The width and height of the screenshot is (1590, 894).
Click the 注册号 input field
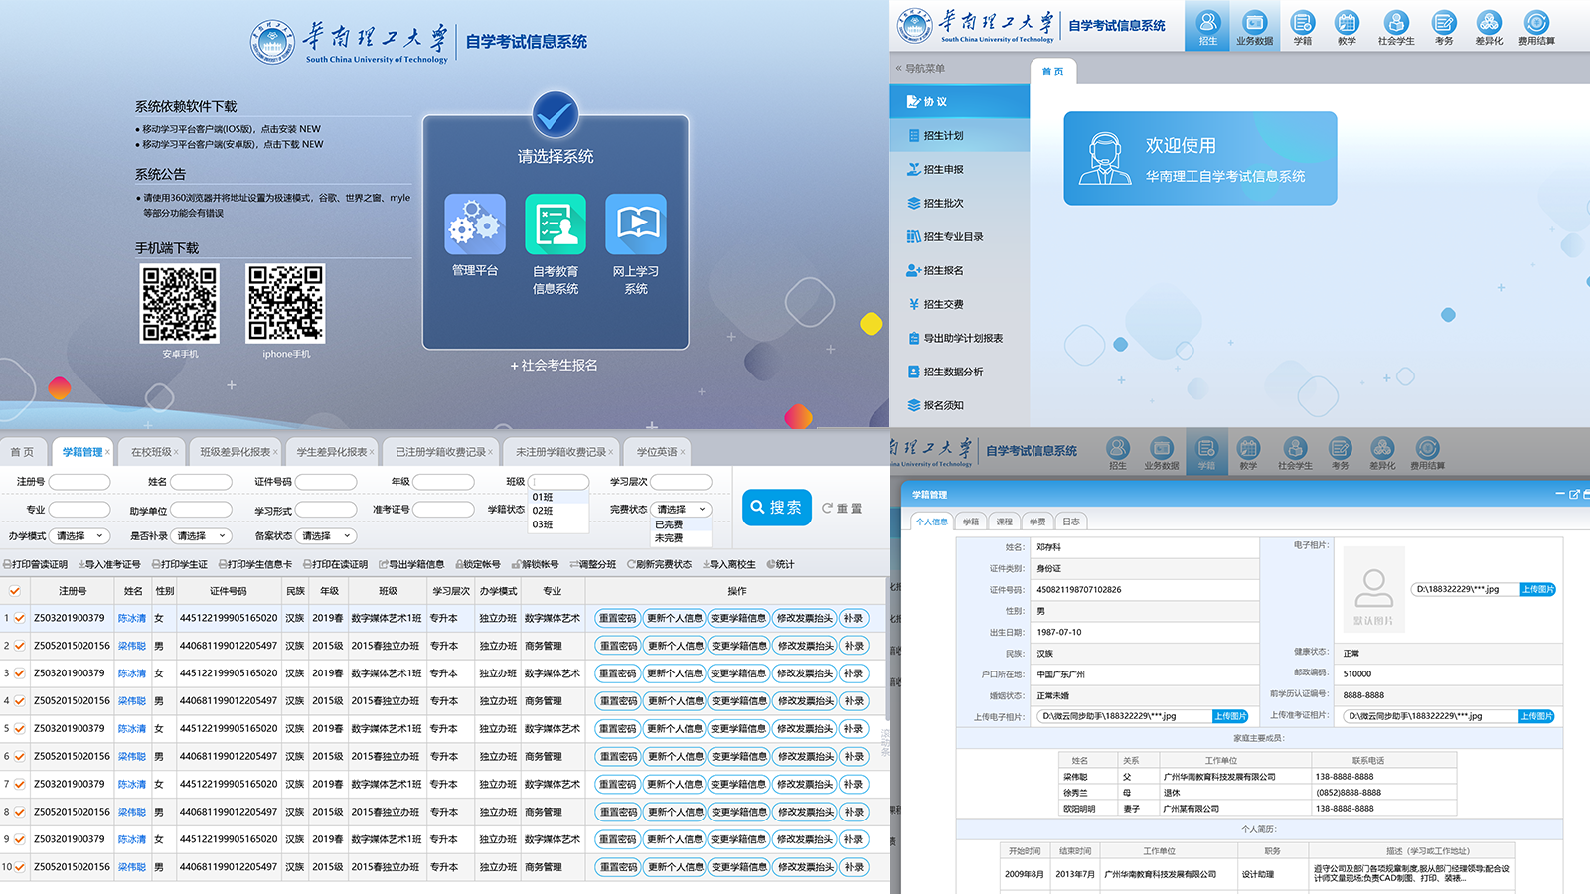pos(79,482)
